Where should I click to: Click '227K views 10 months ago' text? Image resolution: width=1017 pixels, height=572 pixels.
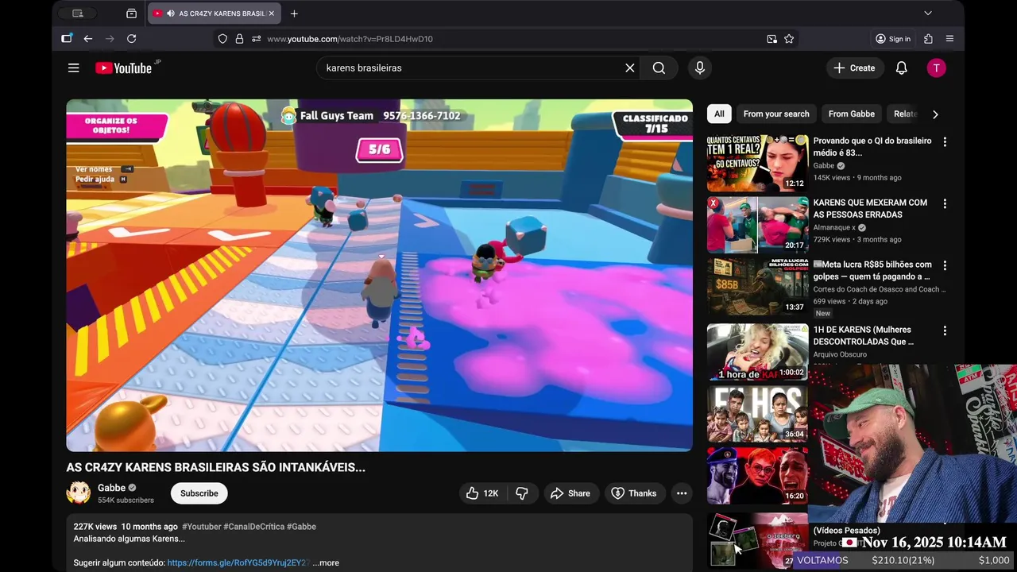point(126,527)
